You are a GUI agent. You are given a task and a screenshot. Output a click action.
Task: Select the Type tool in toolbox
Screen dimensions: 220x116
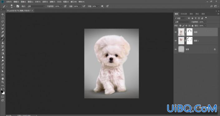click(2, 68)
